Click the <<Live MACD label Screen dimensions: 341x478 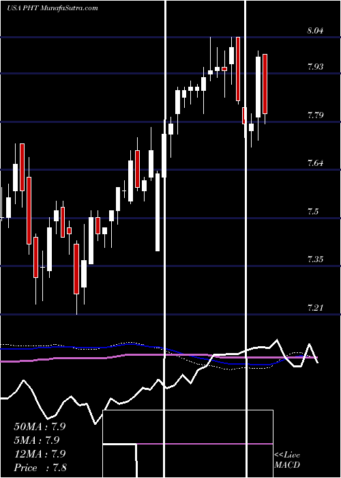point(287,460)
